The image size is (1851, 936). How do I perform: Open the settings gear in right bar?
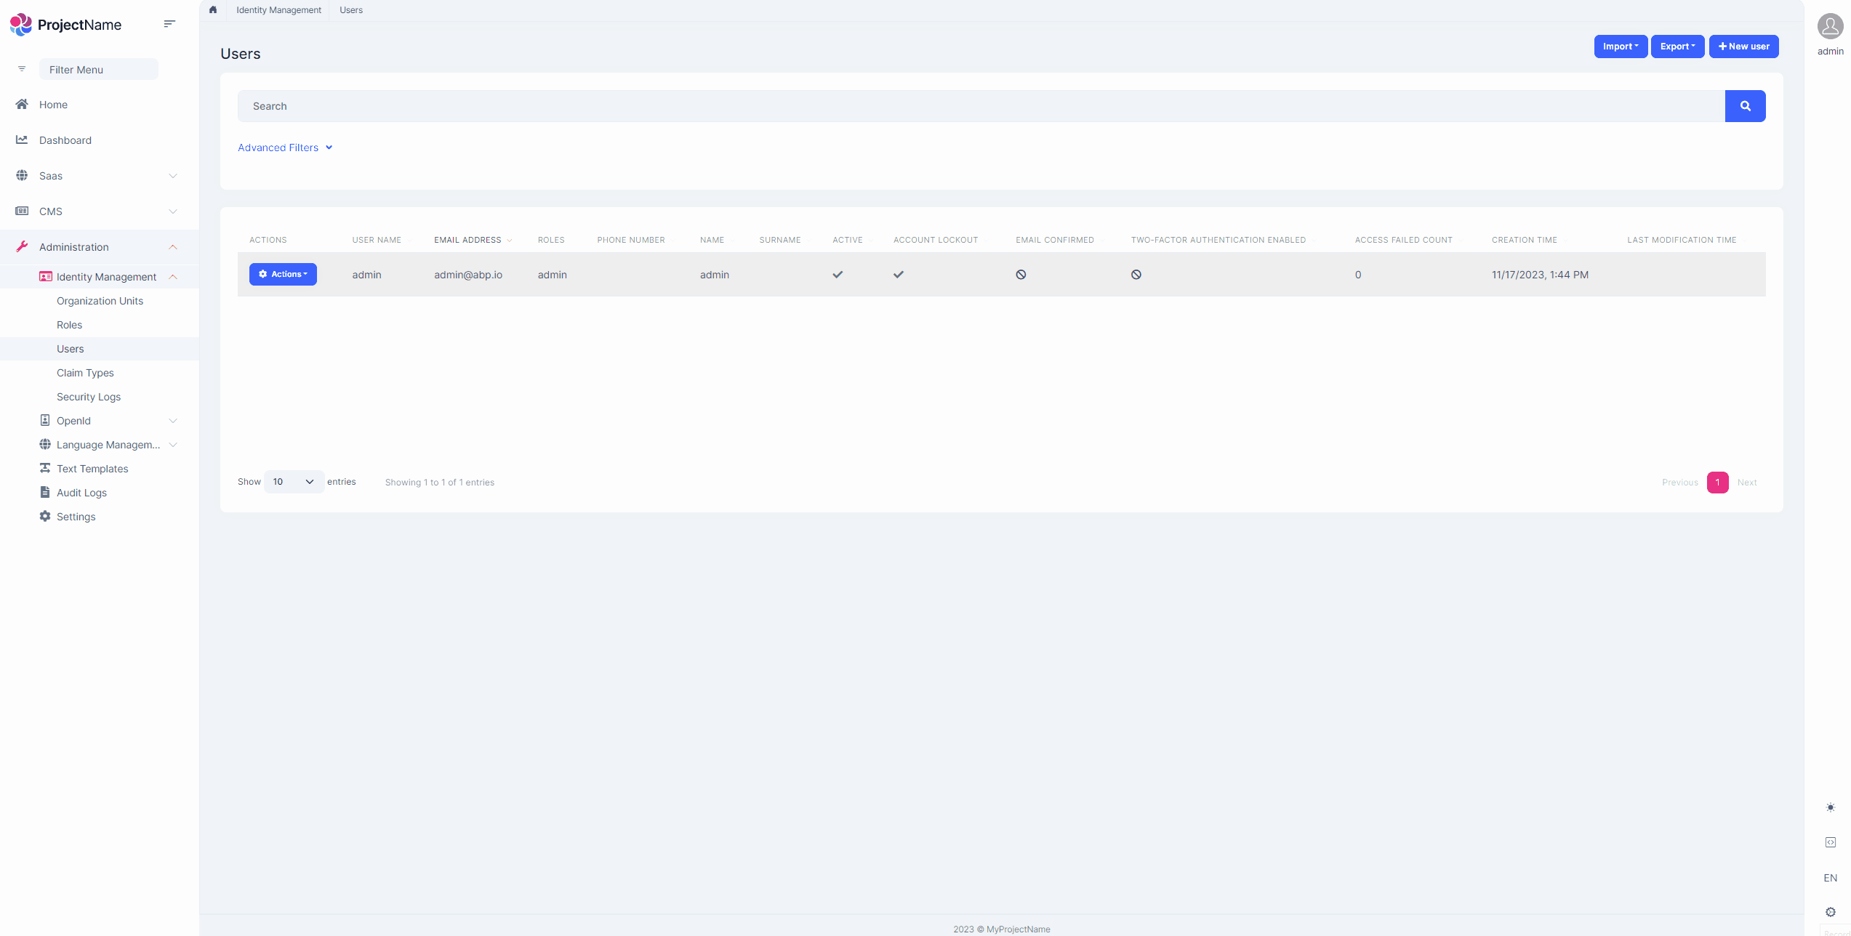tap(1830, 912)
